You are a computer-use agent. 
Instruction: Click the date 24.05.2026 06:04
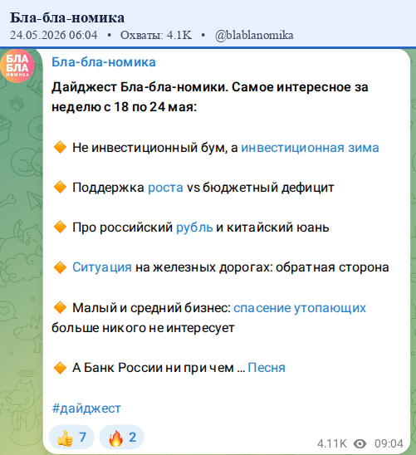click(x=54, y=35)
